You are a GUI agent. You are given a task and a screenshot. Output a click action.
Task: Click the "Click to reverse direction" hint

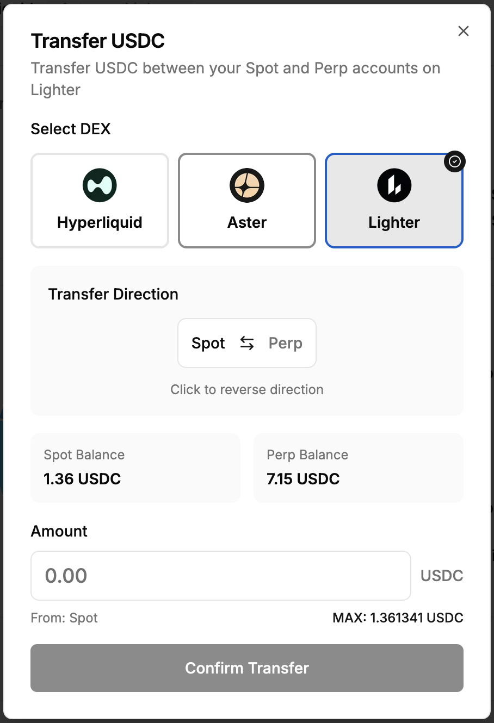click(247, 390)
